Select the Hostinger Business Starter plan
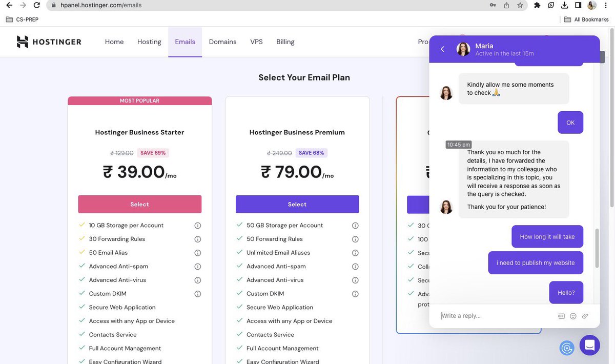 point(140,204)
